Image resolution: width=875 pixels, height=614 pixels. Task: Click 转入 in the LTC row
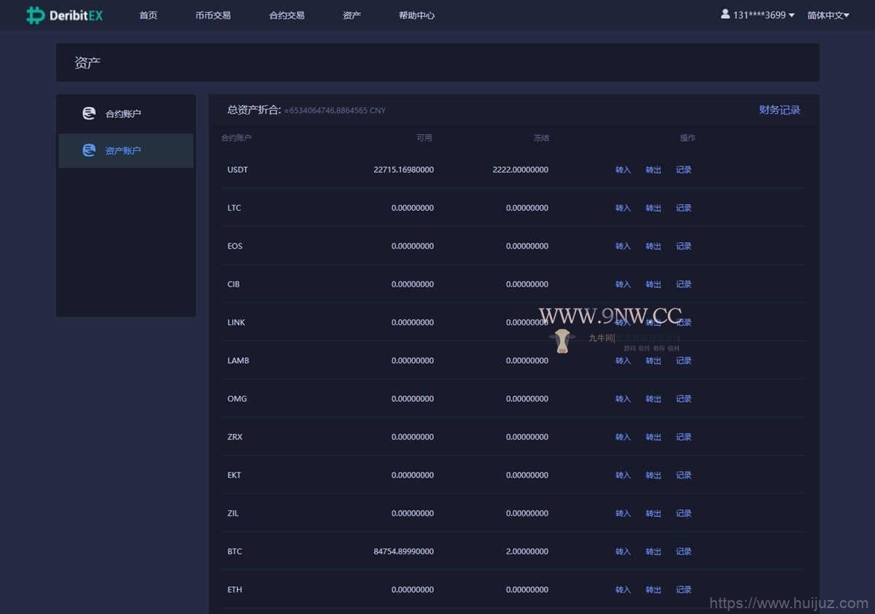coord(623,208)
